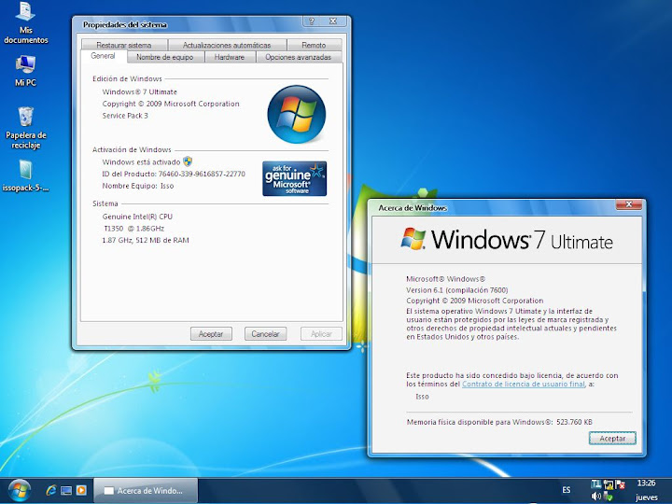Click the 'Windows está activado' text
Viewport: 672px width, 504px height.
coord(141,162)
